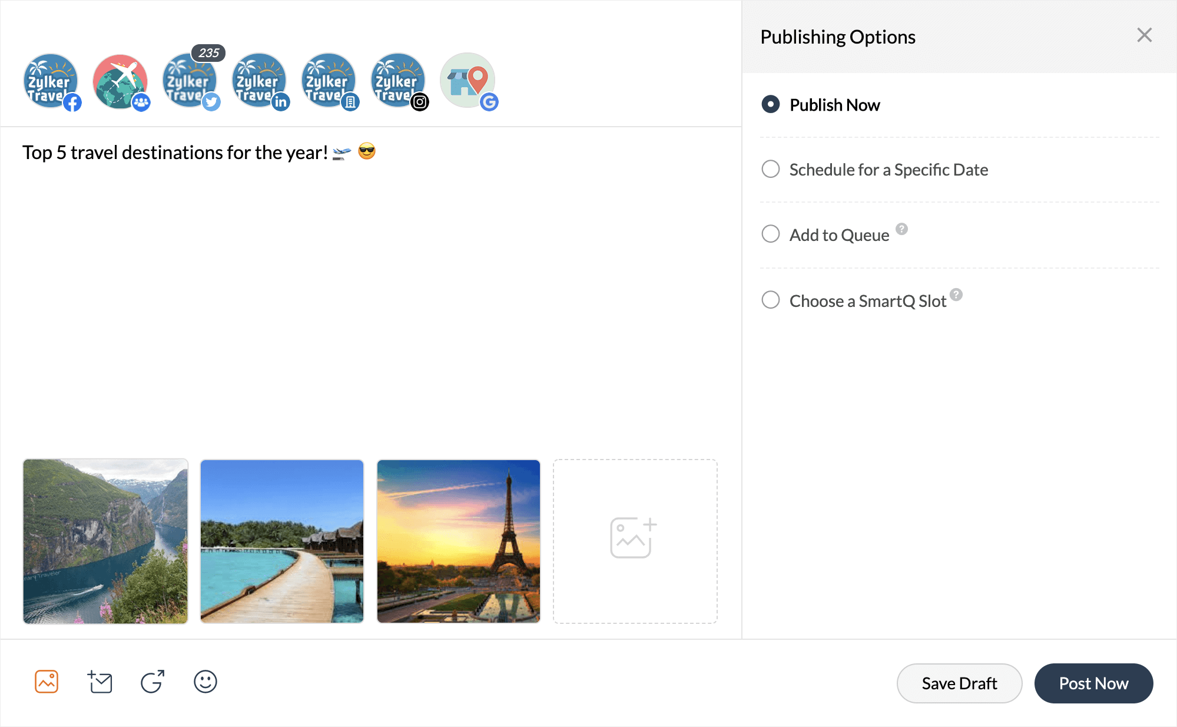Open the emoji picker smiley icon

(205, 682)
